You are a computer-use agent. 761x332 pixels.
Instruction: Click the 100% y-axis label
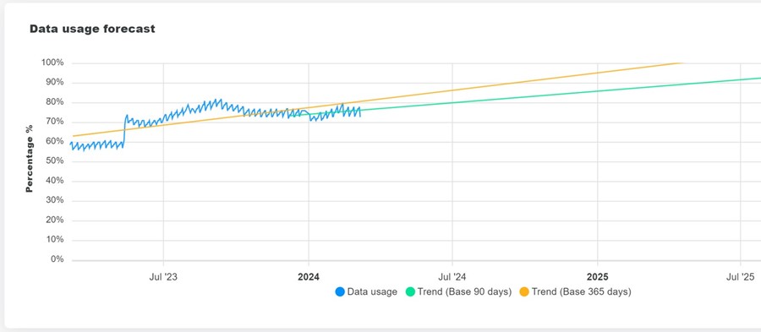tap(53, 63)
